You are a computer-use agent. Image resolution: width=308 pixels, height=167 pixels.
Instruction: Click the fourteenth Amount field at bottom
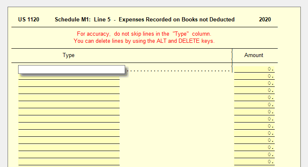(254, 162)
